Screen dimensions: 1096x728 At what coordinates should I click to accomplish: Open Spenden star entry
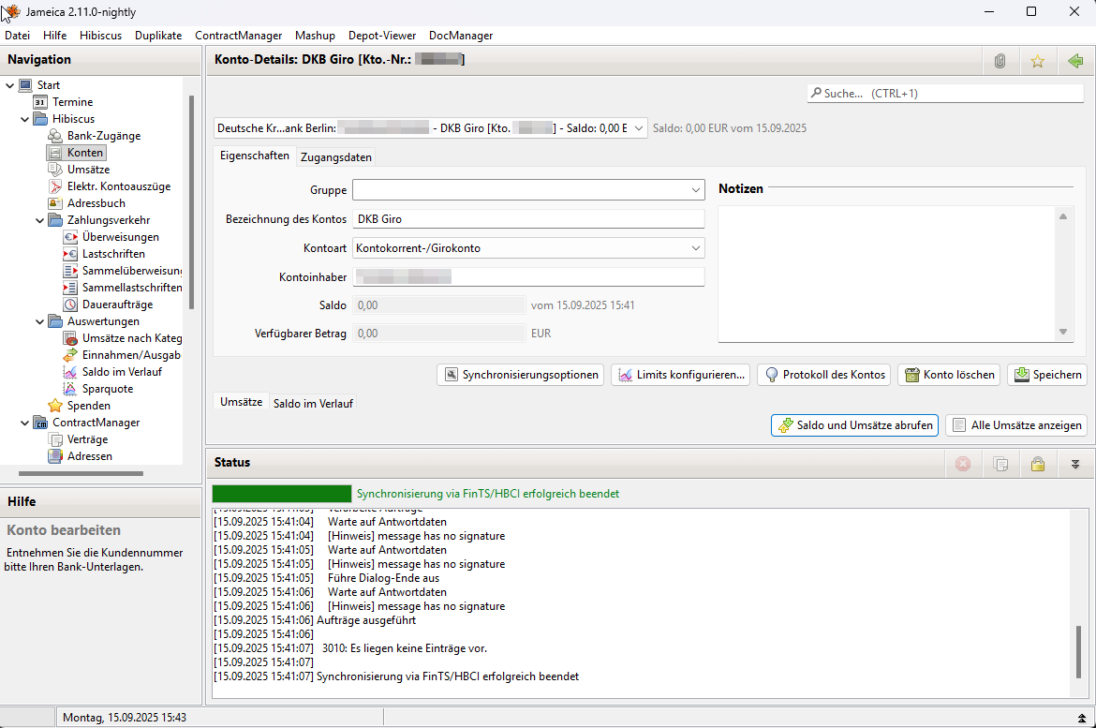coord(88,406)
